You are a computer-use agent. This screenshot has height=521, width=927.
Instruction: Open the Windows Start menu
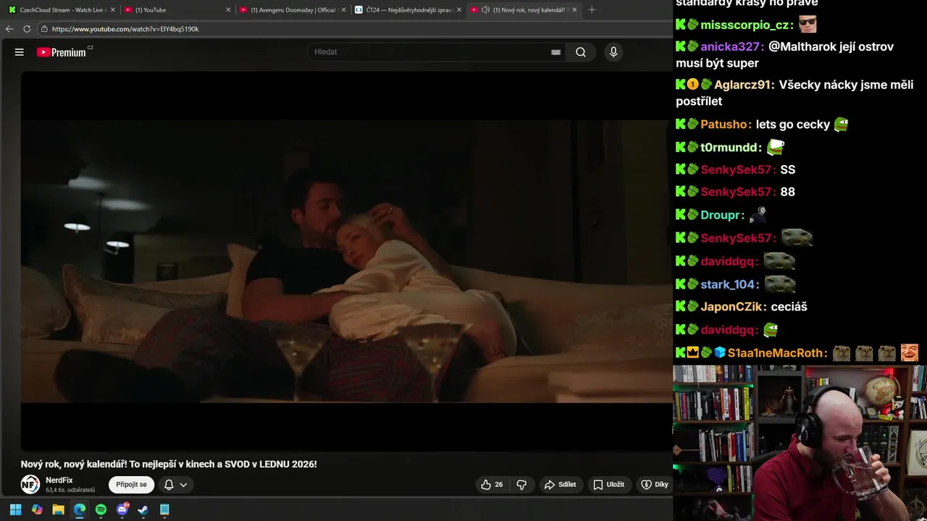(x=15, y=509)
